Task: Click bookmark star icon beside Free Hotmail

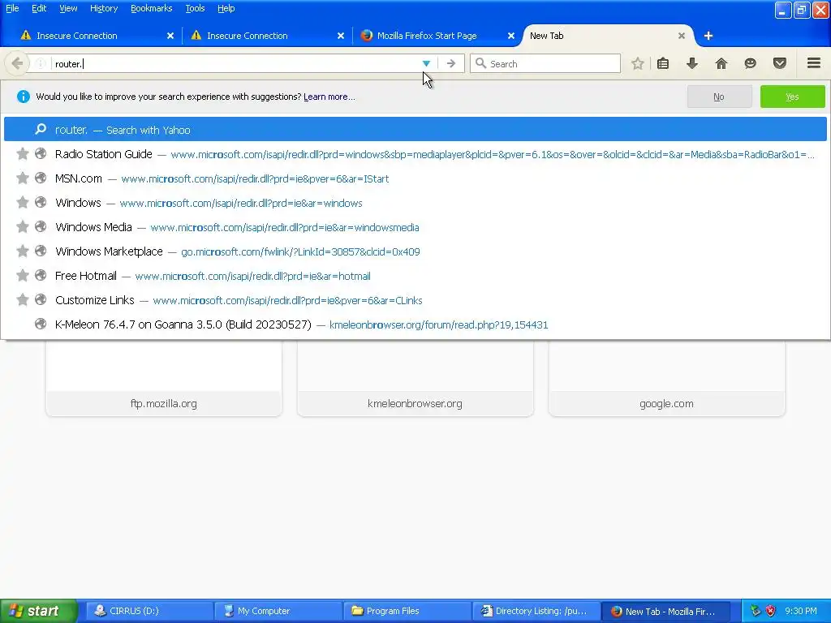Action: click(x=22, y=276)
